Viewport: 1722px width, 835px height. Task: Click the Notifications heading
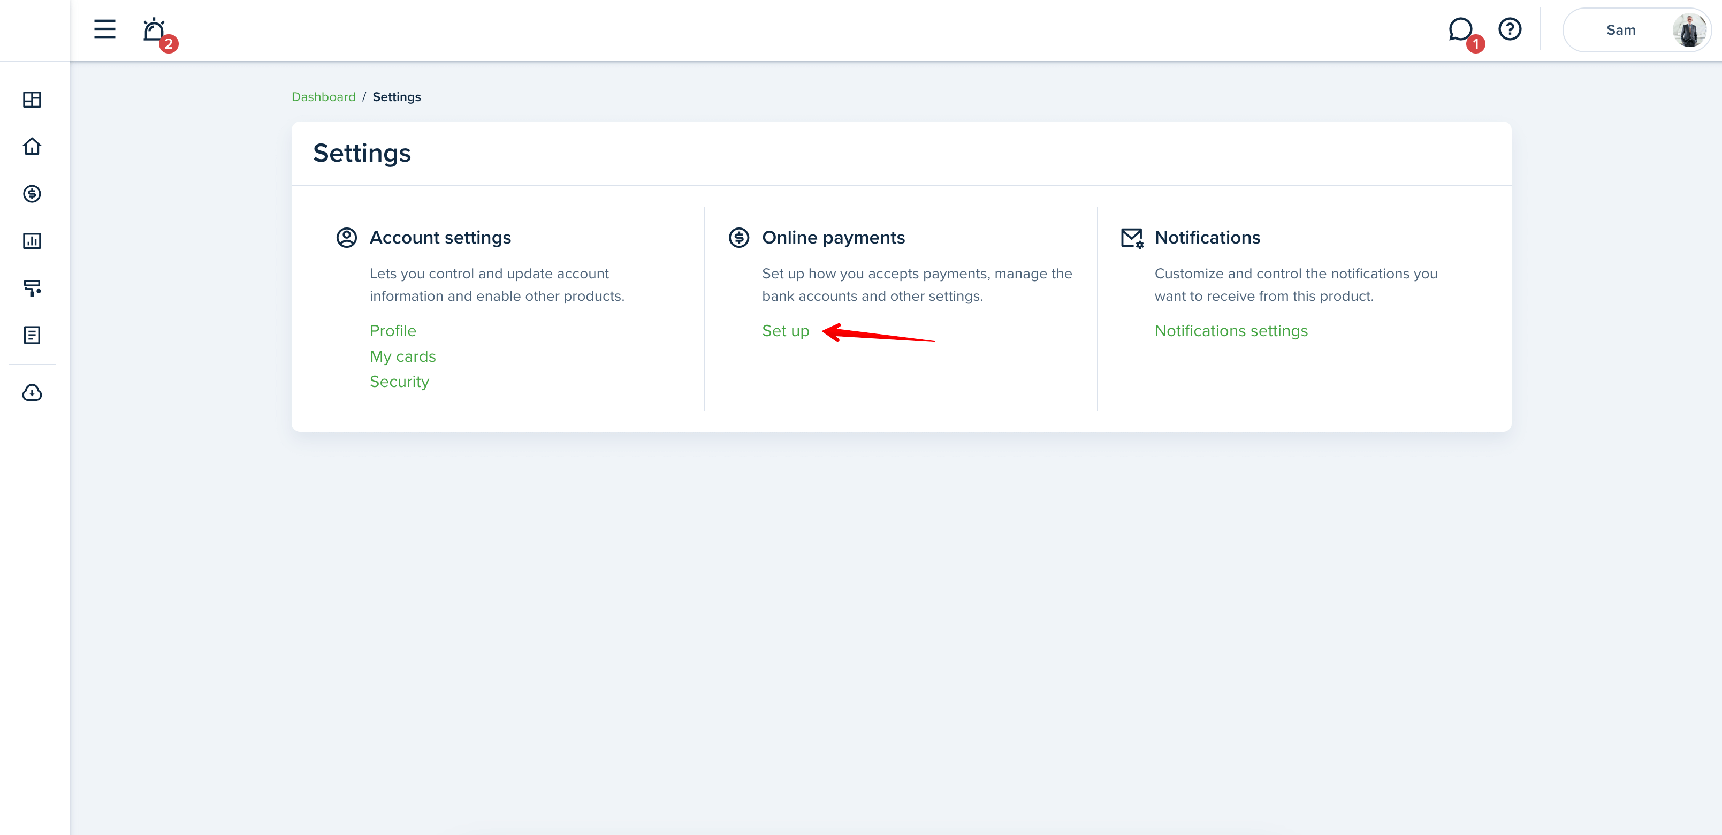click(x=1207, y=237)
